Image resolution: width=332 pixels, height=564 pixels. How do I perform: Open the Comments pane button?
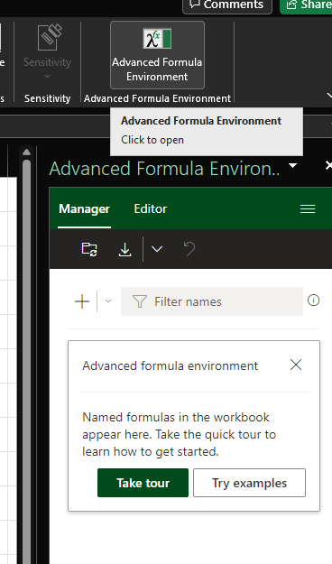coord(227,5)
